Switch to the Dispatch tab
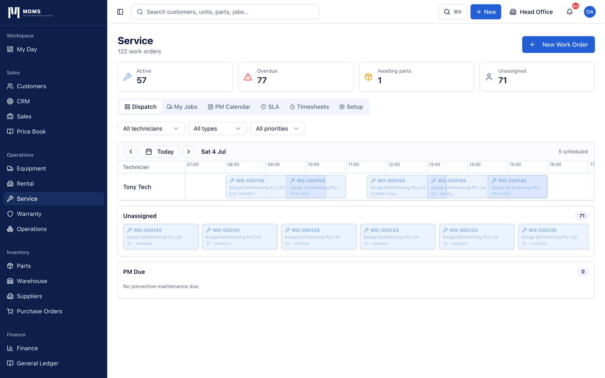Image resolution: width=605 pixels, height=378 pixels. click(x=140, y=107)
